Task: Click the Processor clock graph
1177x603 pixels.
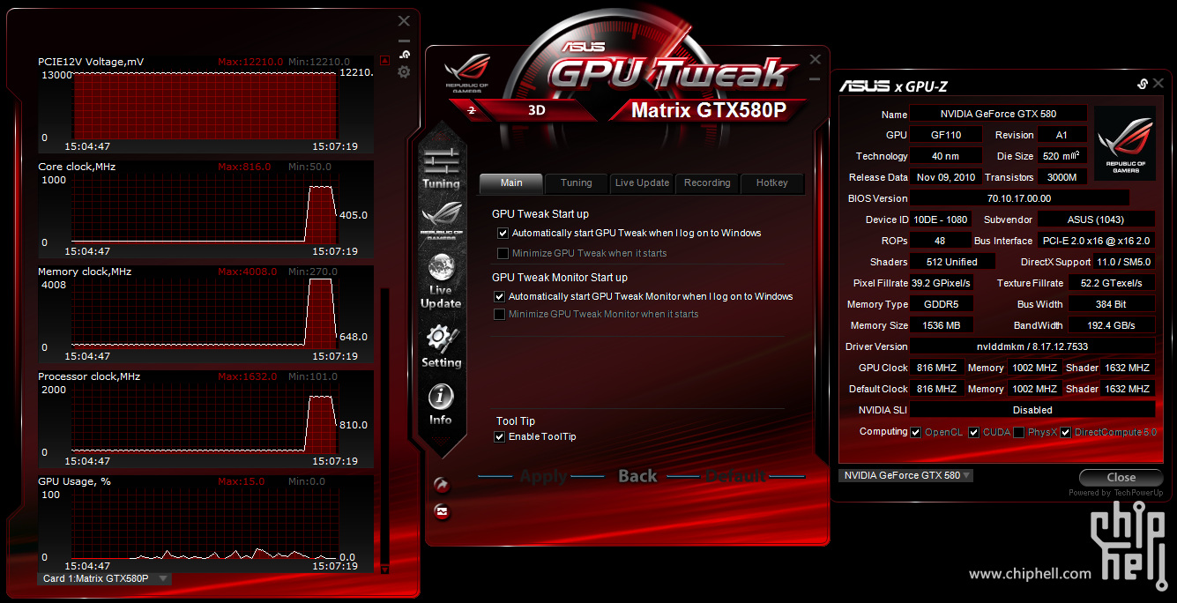Action: pyautogui.click(x=205, y=420)
